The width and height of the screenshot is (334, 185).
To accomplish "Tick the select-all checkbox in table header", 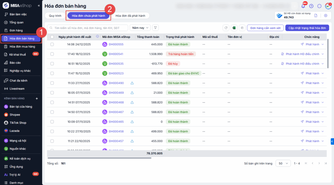I will pos(52,37).
